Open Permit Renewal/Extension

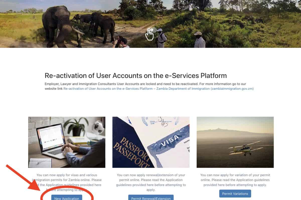(x=151, y=197)
